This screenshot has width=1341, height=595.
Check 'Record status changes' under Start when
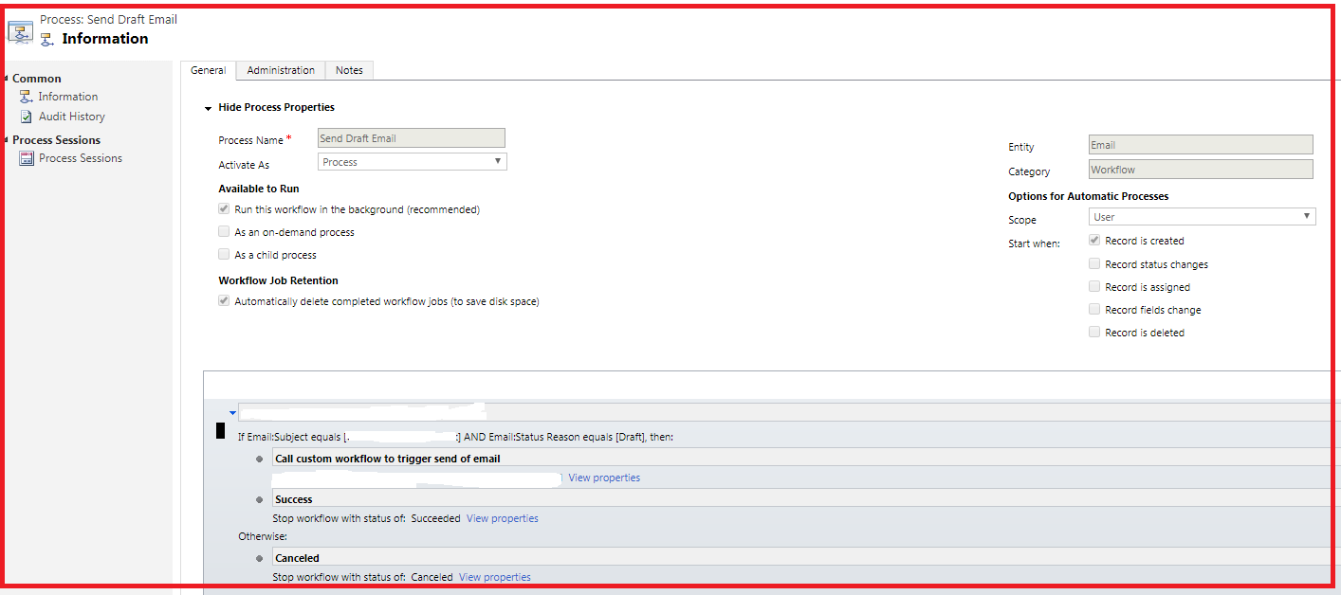tap(1094, 263)
